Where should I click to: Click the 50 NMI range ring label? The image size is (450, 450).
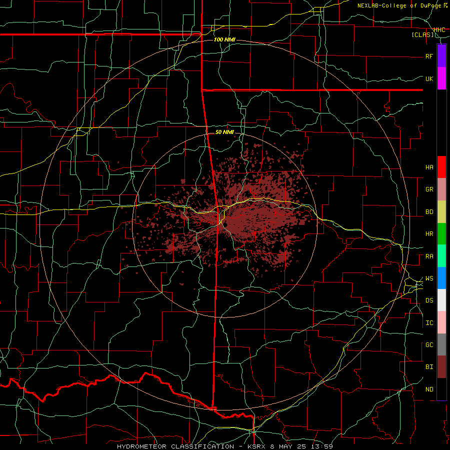pyautogui.click(x=224, y=132)
